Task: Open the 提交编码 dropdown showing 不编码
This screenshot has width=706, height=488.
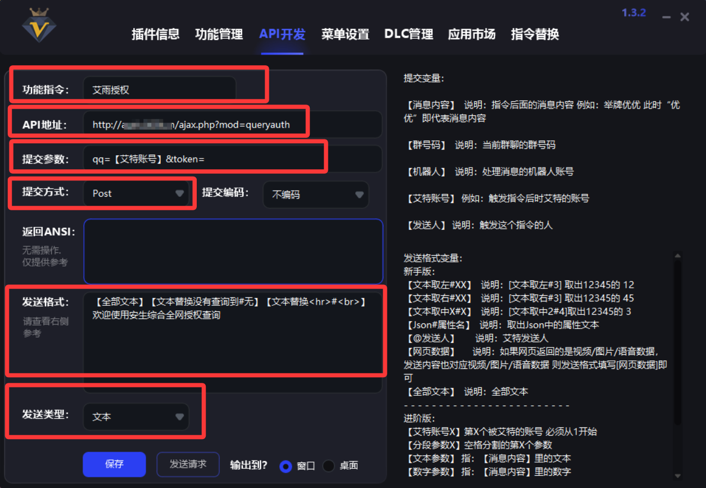Action: (x=315, y=195)
